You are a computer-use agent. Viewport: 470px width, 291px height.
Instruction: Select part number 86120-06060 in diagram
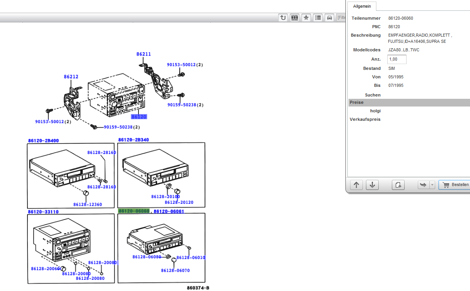(x=134, y=211)
